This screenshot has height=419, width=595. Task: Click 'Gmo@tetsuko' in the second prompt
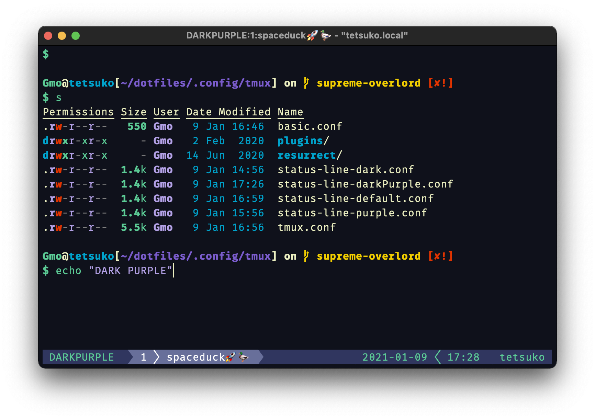[x=78, y=256]
